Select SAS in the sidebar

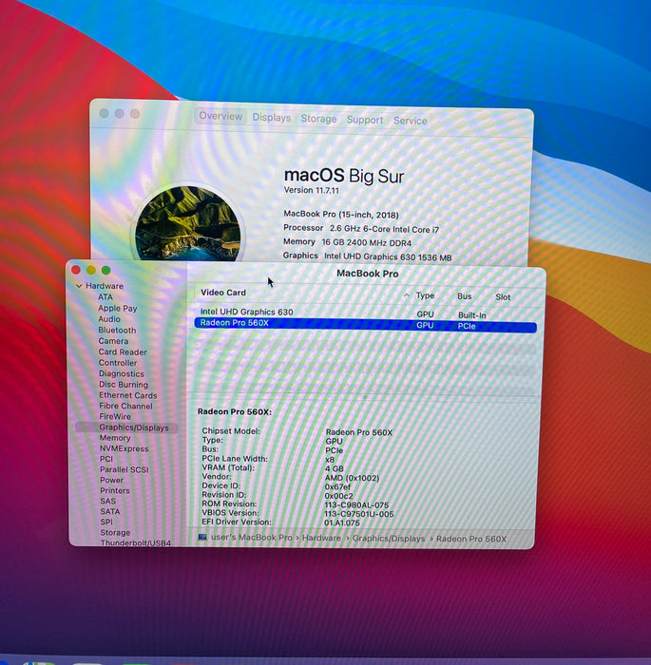coord(107,501)
